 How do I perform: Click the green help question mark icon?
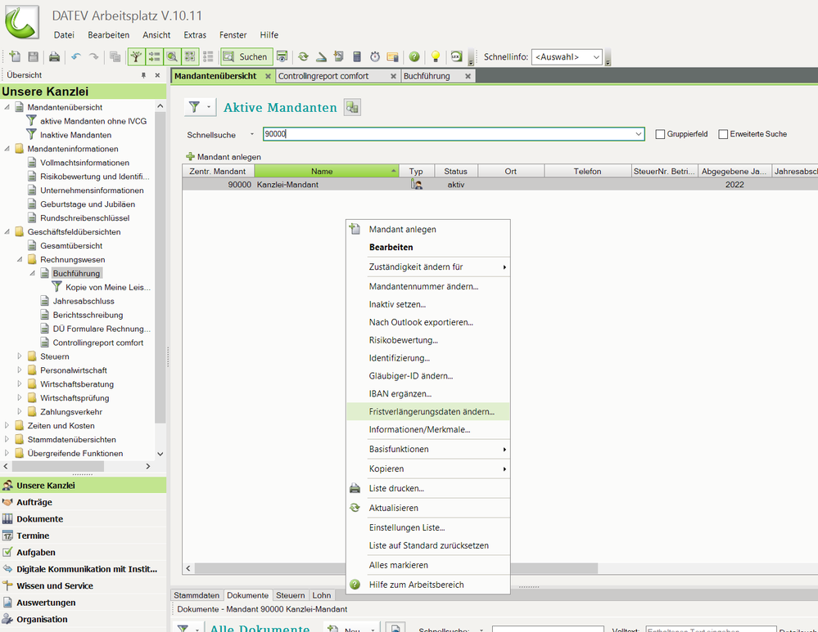coord(414,56)
